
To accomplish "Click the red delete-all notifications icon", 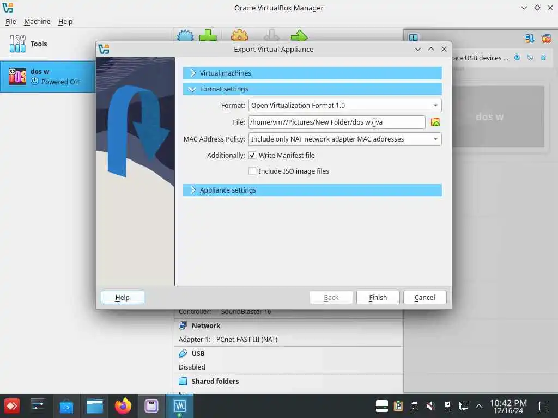I will click(546, 39).
